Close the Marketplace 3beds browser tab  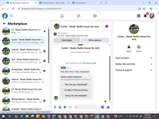click(68, 3)
